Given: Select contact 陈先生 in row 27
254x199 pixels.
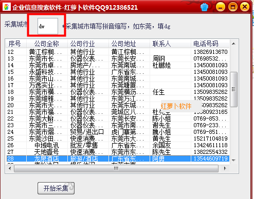Looking at the screenshot, I should coord(161,152).
